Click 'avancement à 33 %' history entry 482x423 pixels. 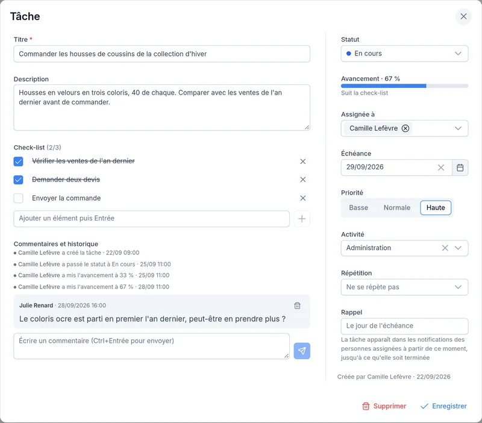[x=92, y=275]
